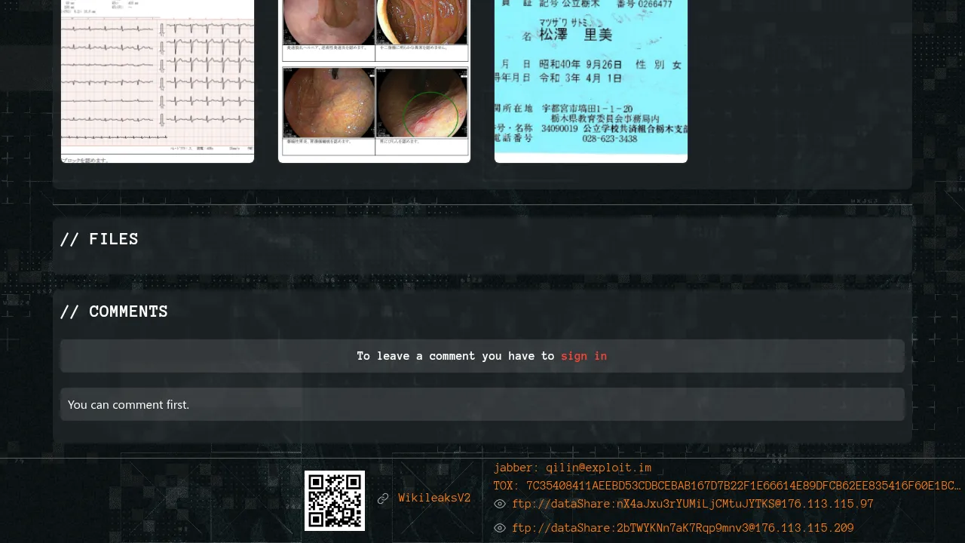Screen dimensions: 965x543
Task: Click the eye icon beside FTP link ending .209
Action: [x=500, y=528]
